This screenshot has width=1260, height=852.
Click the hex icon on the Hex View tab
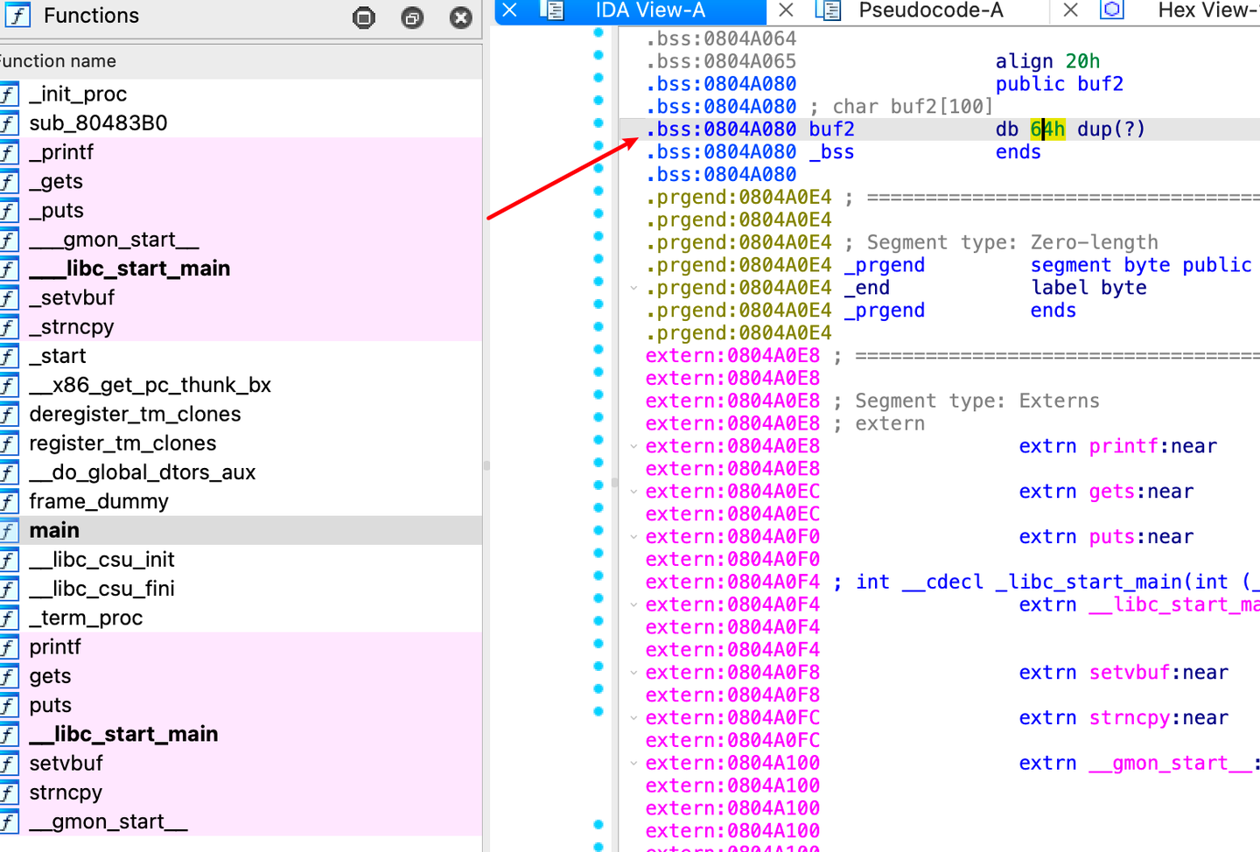pos(1112,10)
